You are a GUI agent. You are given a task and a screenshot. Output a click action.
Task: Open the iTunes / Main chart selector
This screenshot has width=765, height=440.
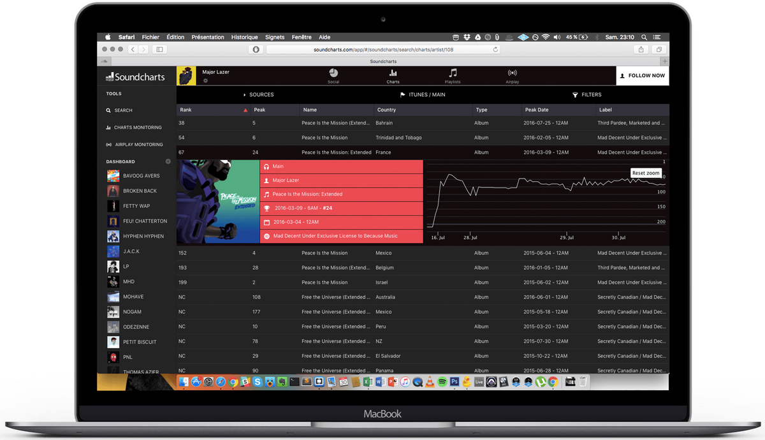pos(423,94)
